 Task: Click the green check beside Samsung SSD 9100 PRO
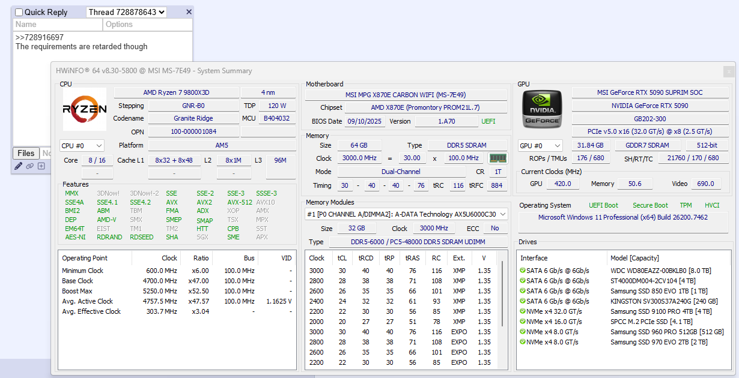523,311
